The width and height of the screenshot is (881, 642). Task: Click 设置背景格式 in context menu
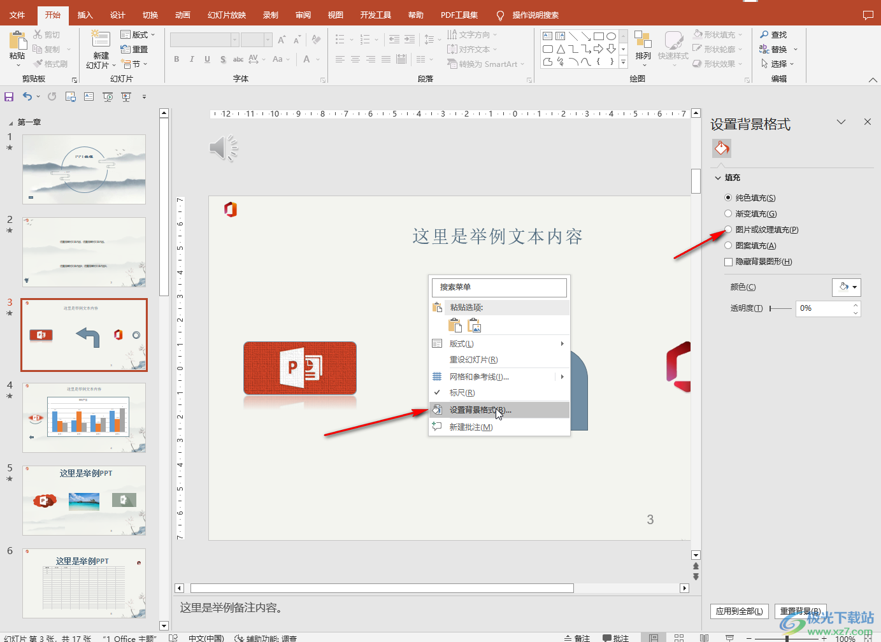499,410
